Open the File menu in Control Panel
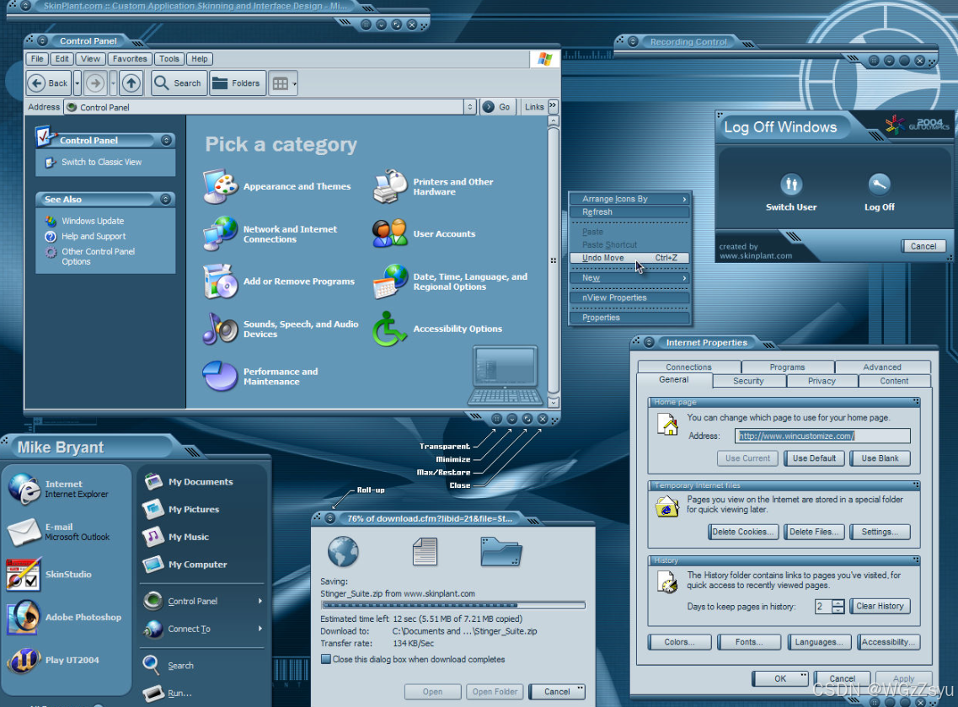This screenshot has height=707, width=958. [x=37, y=59]
